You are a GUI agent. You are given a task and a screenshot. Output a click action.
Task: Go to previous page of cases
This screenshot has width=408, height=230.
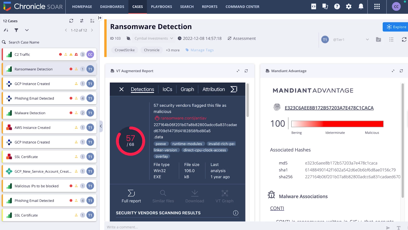pos(66,30)
